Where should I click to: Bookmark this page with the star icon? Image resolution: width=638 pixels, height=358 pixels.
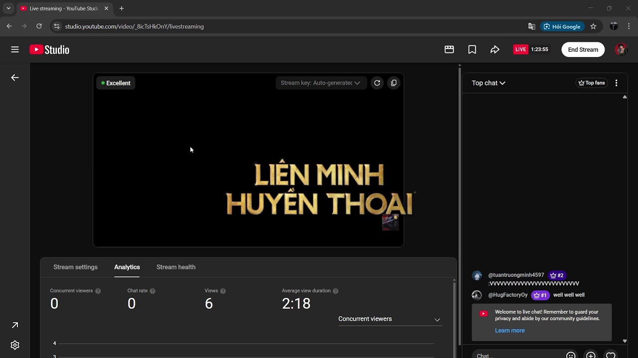click(x=593, y=26)
